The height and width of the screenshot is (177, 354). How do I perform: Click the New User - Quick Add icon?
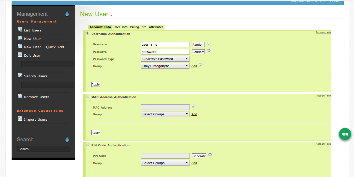[20, 46]
